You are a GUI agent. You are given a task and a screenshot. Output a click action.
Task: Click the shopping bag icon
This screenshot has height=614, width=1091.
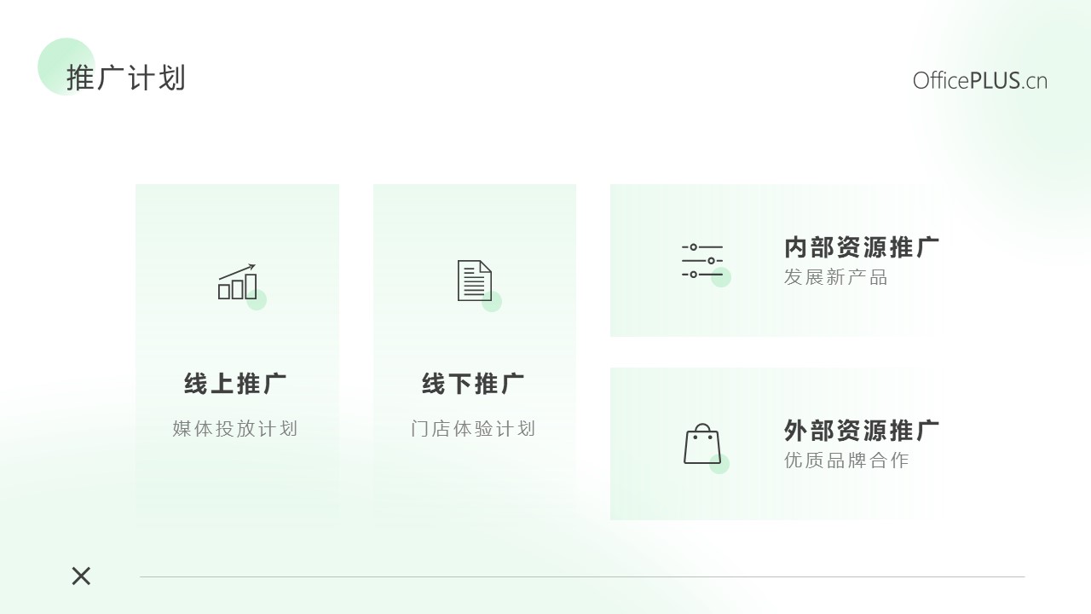coord(702,443)
